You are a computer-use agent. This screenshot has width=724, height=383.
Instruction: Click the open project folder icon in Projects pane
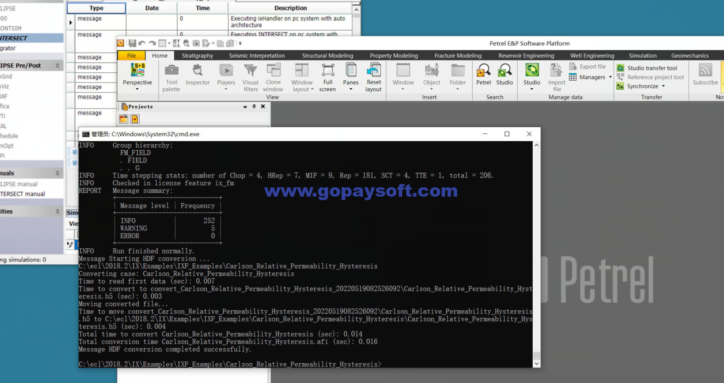point(124,119)
